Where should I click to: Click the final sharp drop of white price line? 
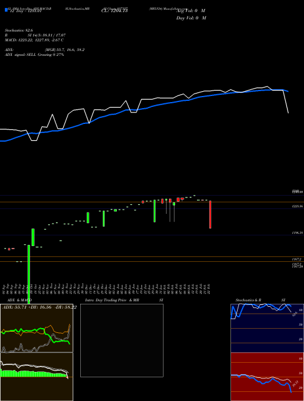(286, 101)
